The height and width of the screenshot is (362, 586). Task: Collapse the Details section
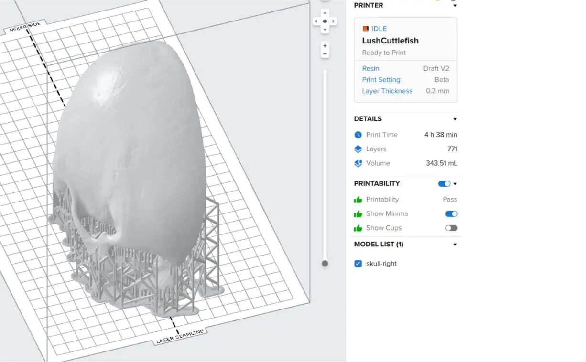[455, 119]
